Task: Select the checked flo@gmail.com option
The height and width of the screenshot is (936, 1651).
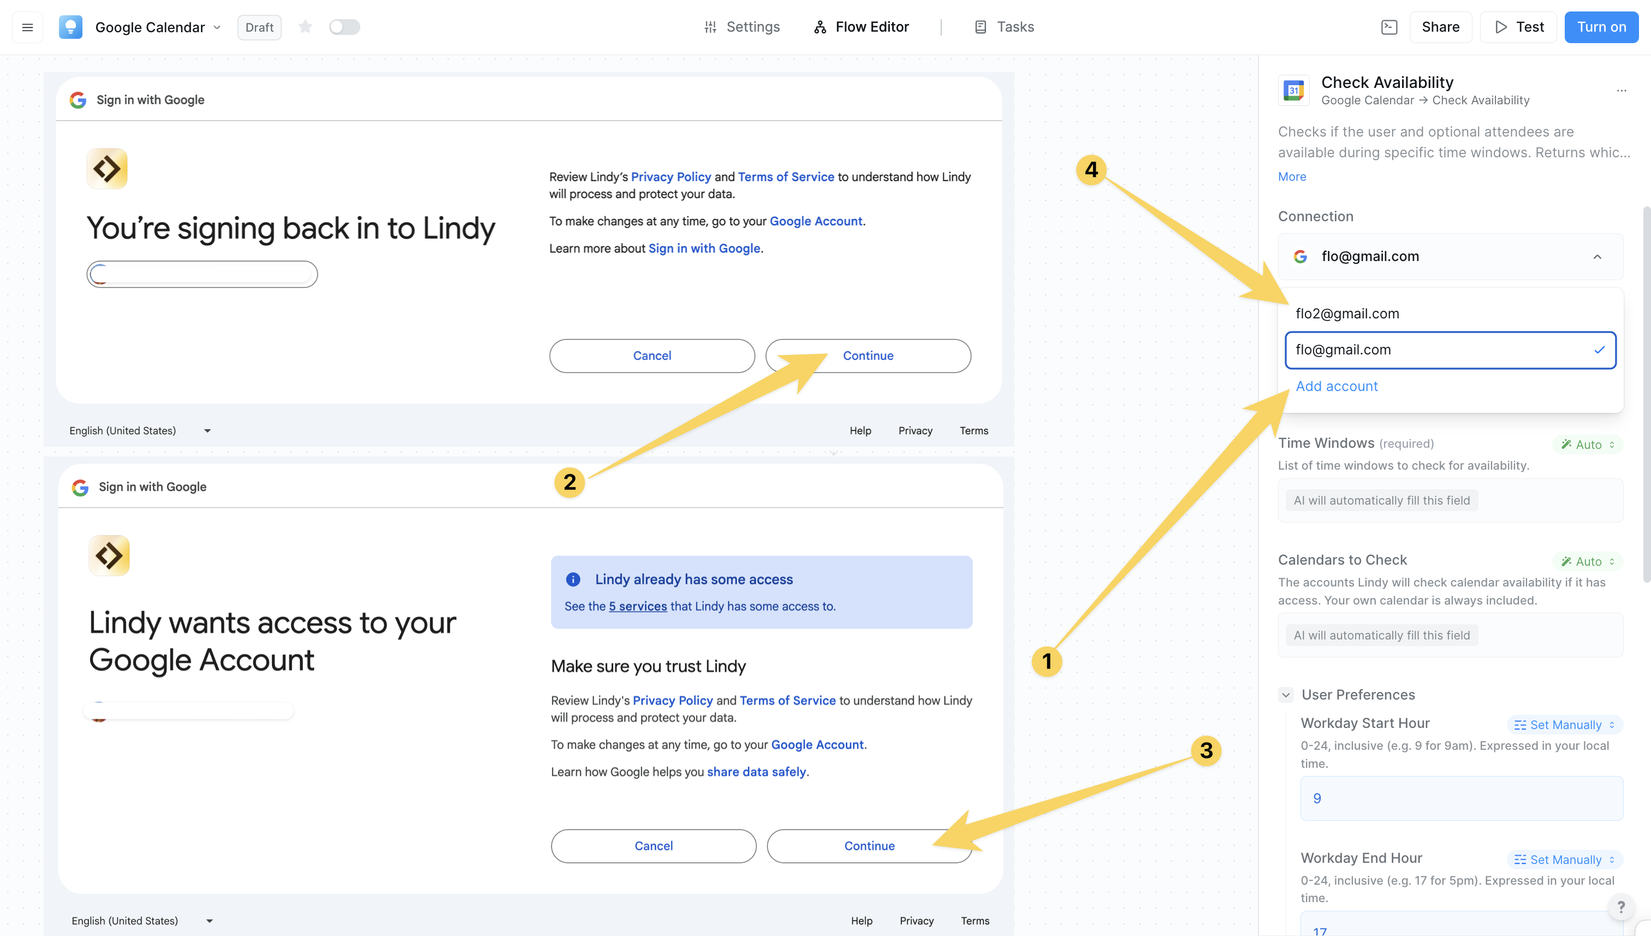Action: tap(1450, 349)
